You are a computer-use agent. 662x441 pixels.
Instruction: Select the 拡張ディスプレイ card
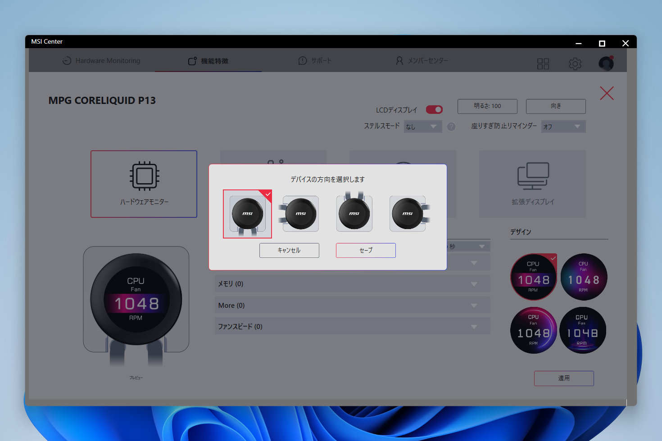532,184
